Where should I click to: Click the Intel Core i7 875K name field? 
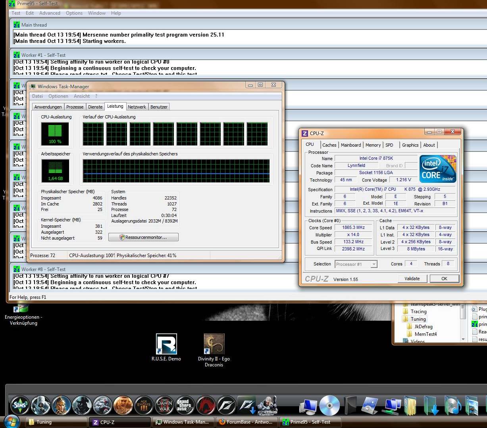(376, 158)
